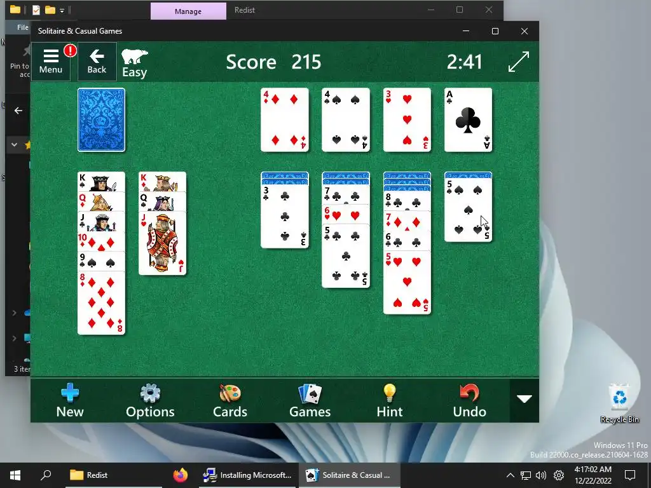Select the 7 of diamonds tableau card
This screenshot has height=488, width=651.
tap(407, 221)
